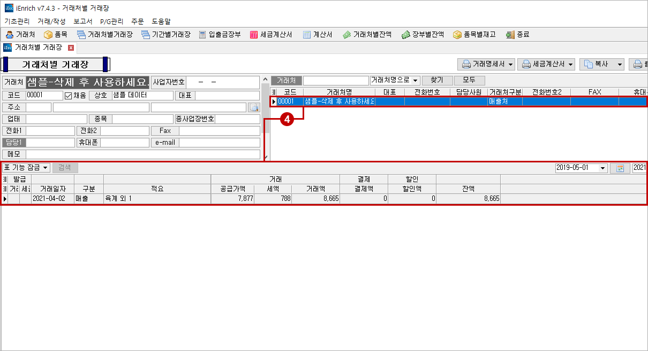Click the 업태 input field

(x=56, y=119)
